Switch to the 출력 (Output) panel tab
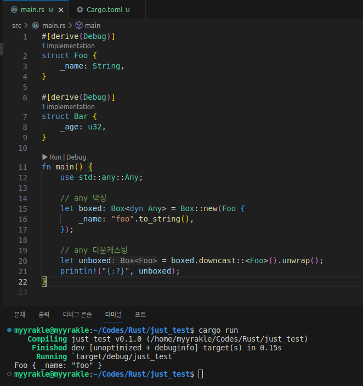The image size is (363, 386). 44,314
